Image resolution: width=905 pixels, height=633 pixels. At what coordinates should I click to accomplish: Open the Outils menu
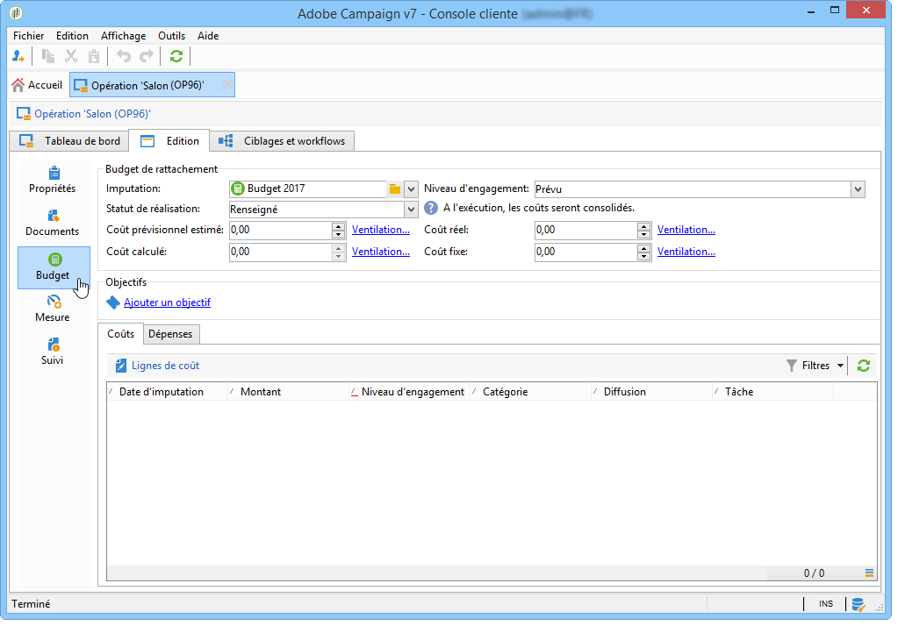[x=171, y=36]
